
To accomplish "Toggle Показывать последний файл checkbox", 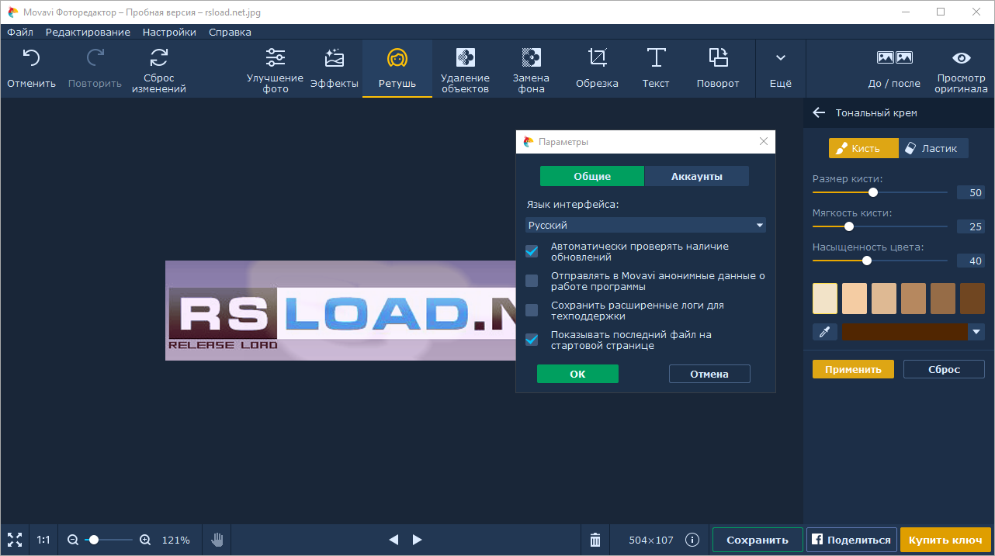I will (532, 340).
